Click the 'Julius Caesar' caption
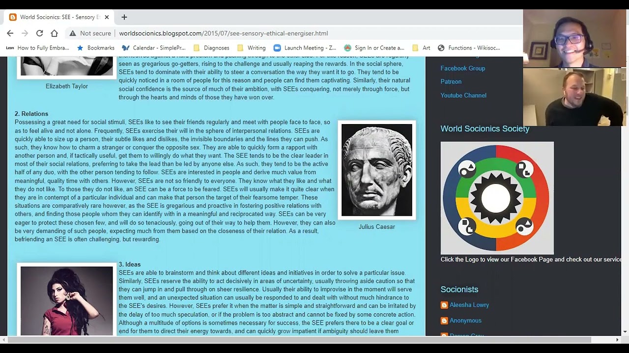 [377, 227]
